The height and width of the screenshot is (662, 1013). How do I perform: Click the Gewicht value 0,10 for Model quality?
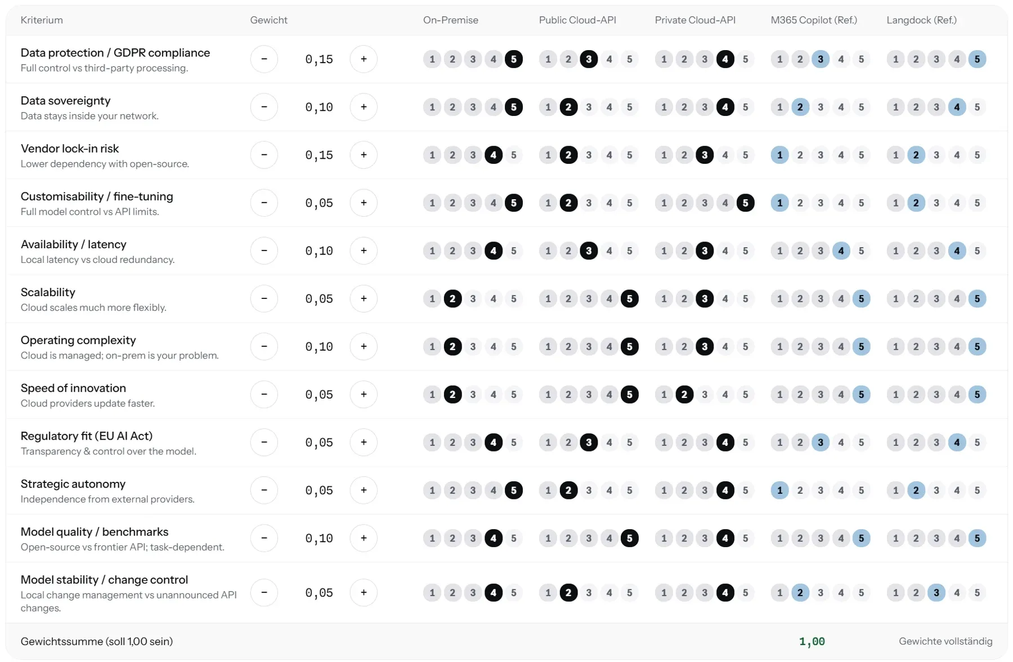(319, 538)
